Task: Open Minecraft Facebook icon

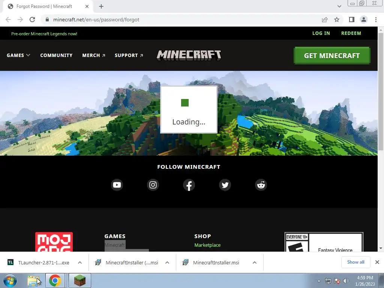Action: click(x=189, y=185)
